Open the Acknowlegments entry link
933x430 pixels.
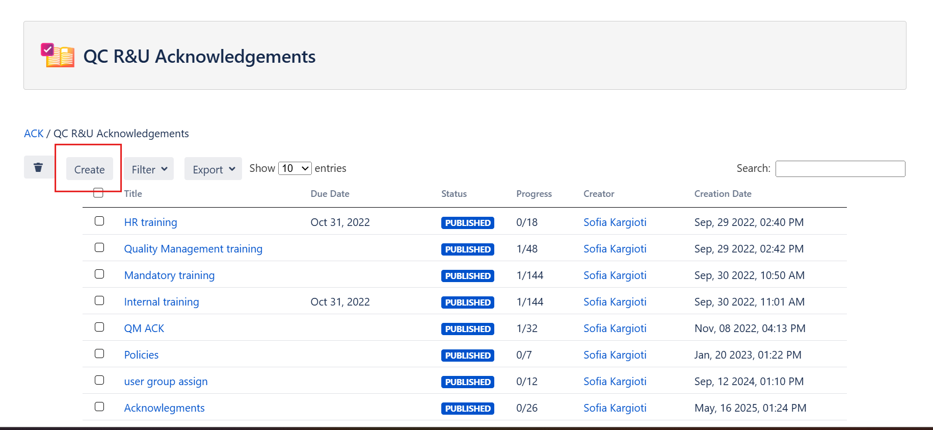164,408
